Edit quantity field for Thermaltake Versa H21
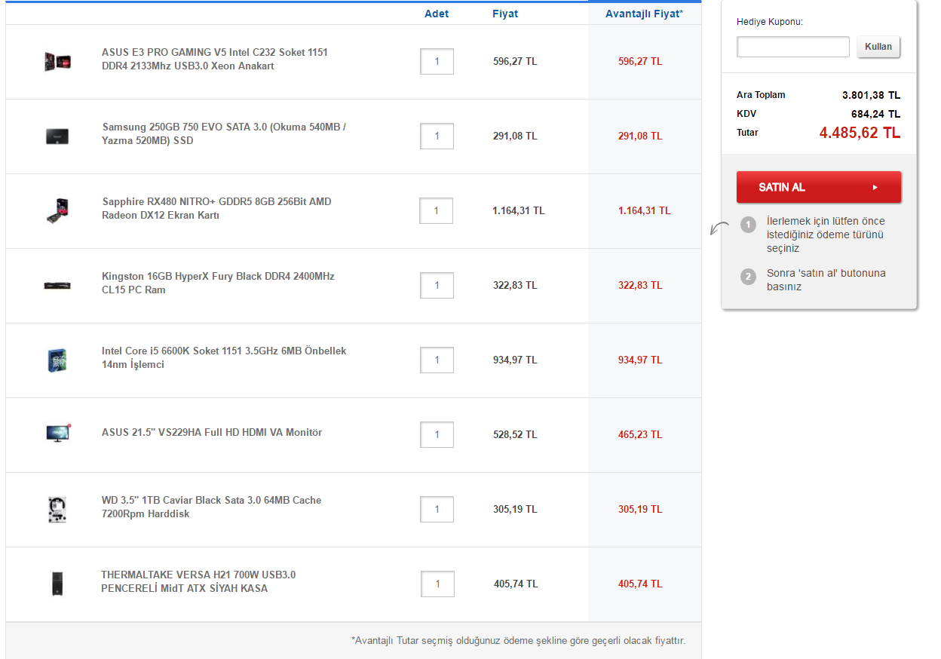 click(x=437, y=584)
